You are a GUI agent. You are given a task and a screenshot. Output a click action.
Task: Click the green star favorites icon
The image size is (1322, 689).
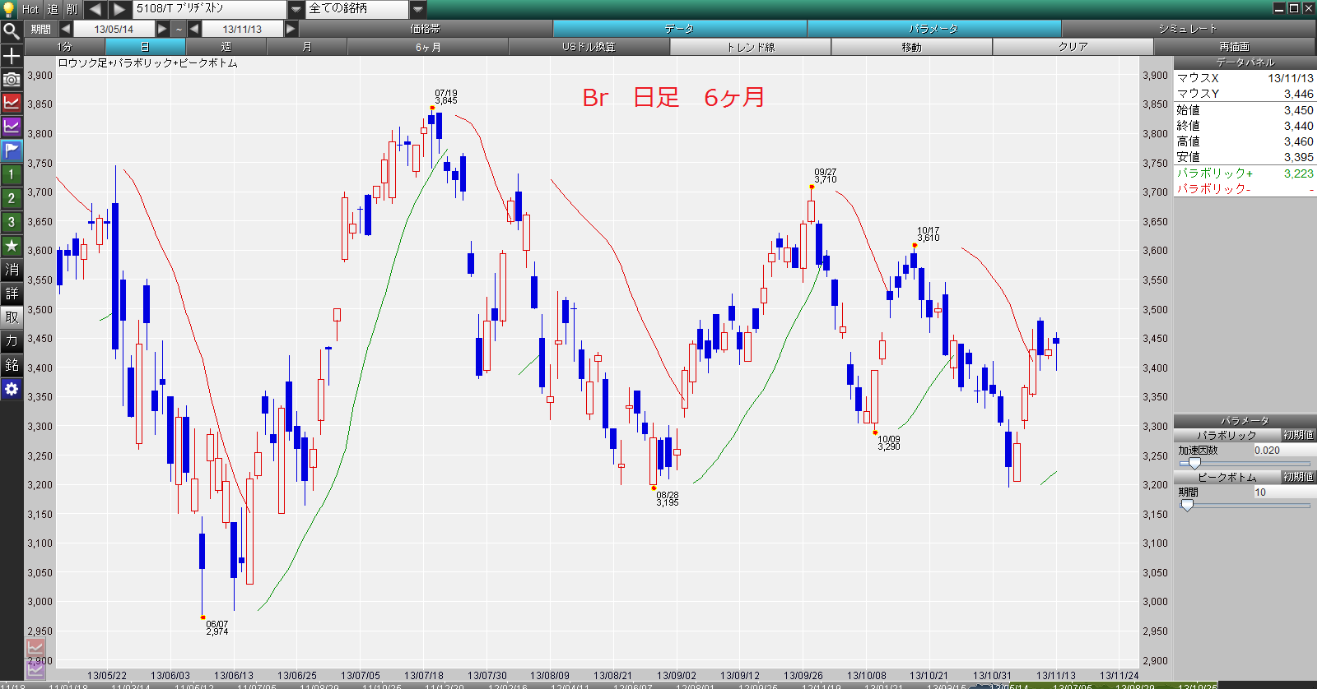[12, 246]
